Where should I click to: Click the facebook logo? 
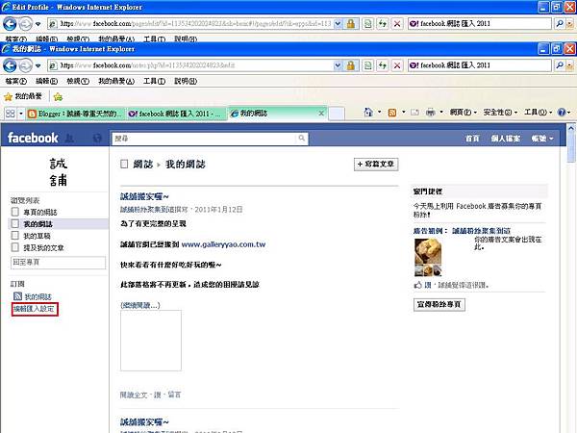[x=33, y=138]
